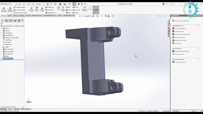Toggle the Instant3D button
The width and height of the screenshot is (203, 114).
(96, 10)
